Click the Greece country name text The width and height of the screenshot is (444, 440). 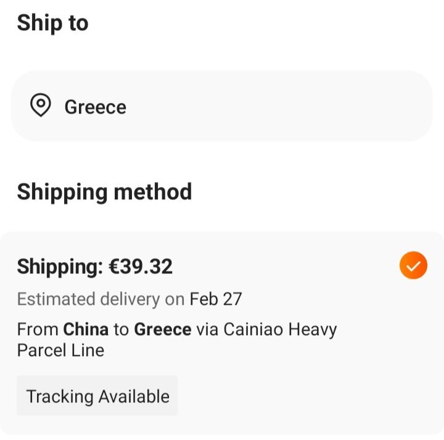96,107
